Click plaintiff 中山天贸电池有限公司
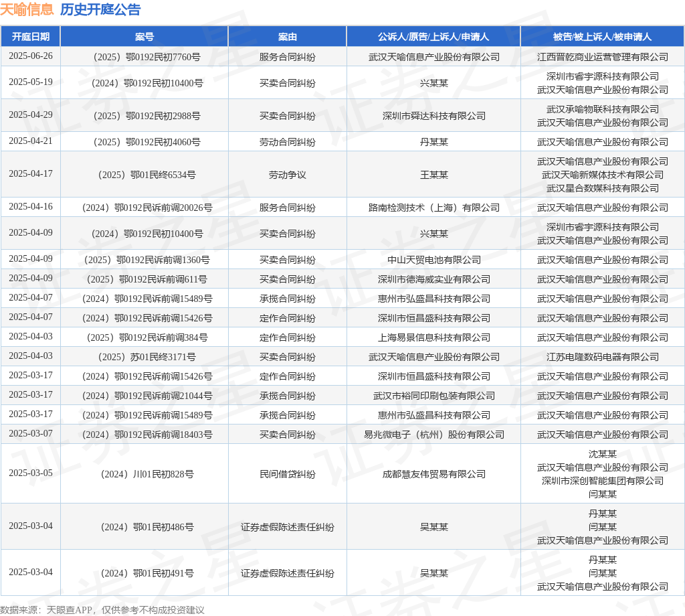Viewport: 685px width, 616px height. point(433,260)
